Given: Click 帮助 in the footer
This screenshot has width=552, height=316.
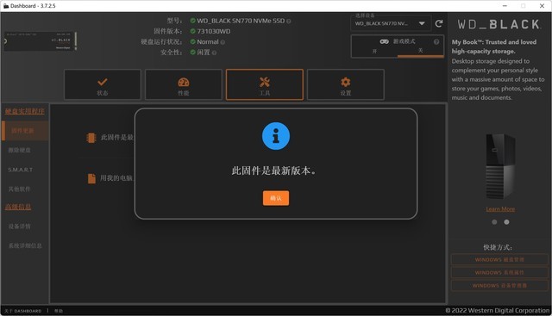Looking at the screenshot, I should [59, 311].
